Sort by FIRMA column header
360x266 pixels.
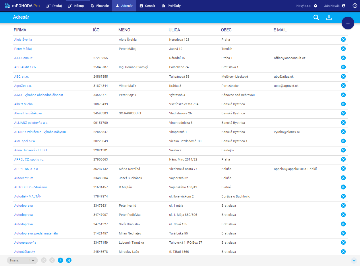(x=20, y=30)
